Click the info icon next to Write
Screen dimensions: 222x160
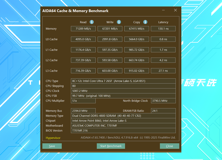pos(119,22)
